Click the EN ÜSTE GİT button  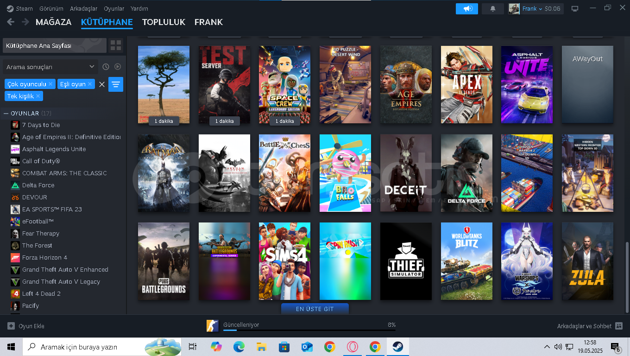pyautogui.click(x=315, y=309)
